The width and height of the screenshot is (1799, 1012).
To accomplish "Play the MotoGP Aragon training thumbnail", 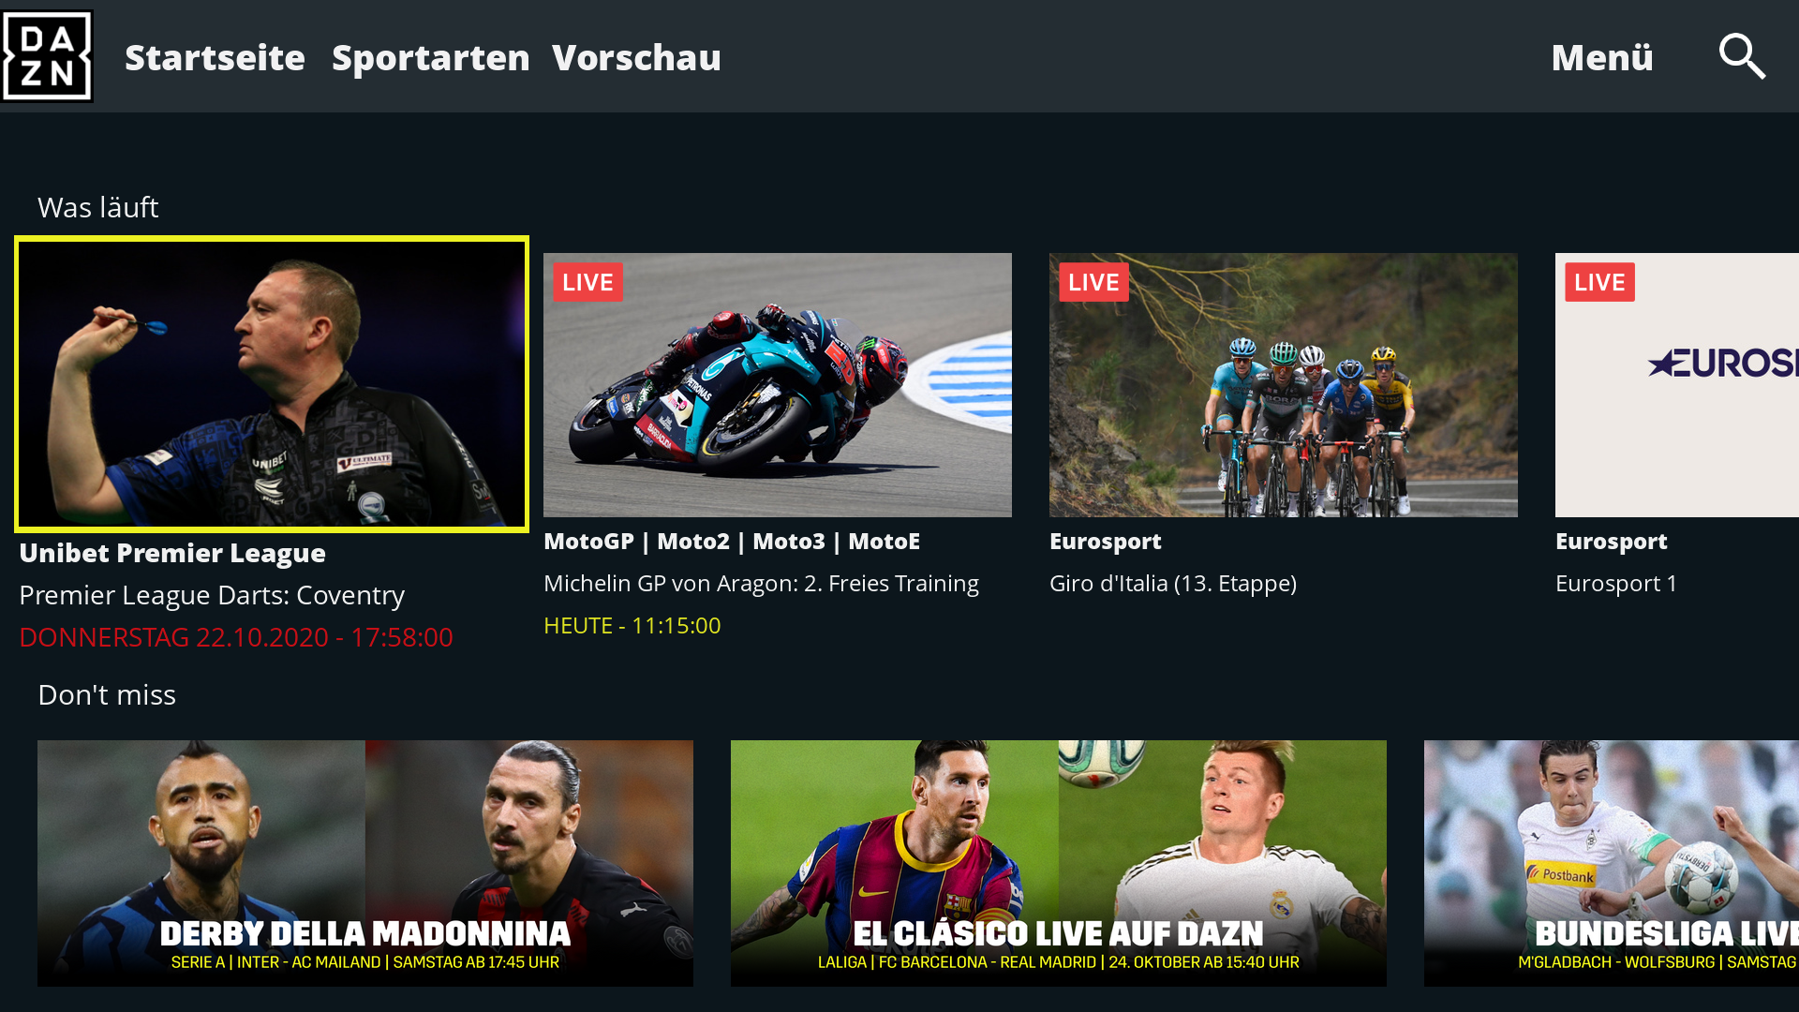I will point(778,385).
